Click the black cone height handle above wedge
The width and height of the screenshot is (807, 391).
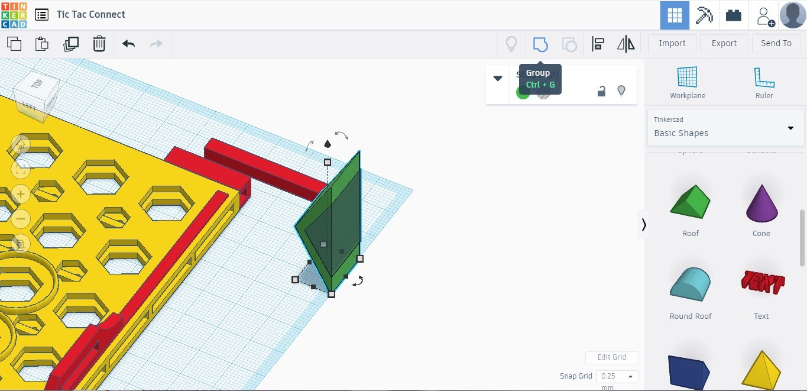pyautogui.click(x=328, y=144)
